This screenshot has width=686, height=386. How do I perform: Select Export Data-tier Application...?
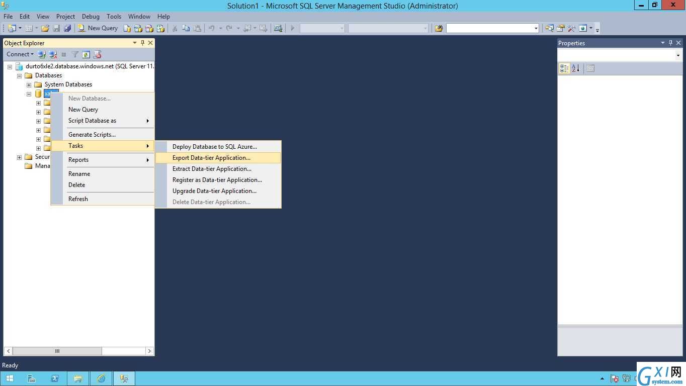pyautogui.click(x=218, y=158)
